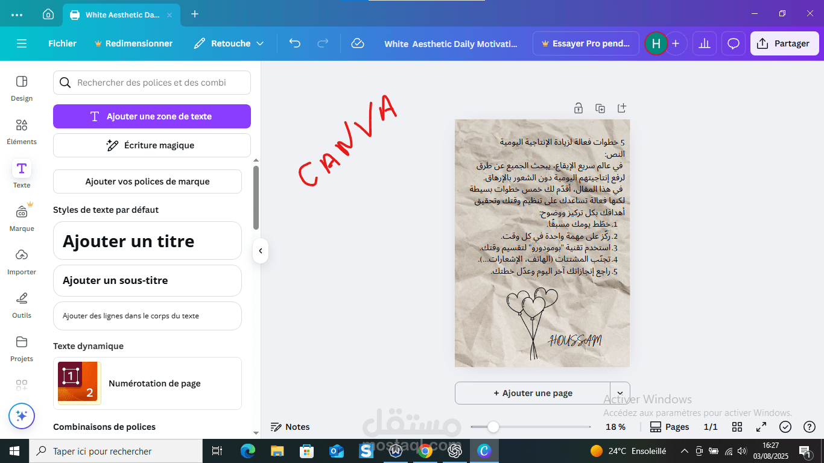The width and height of the screenshot is (824, 463).
Task: Duplicate the page with the copy icon
Action: (600, 109)
